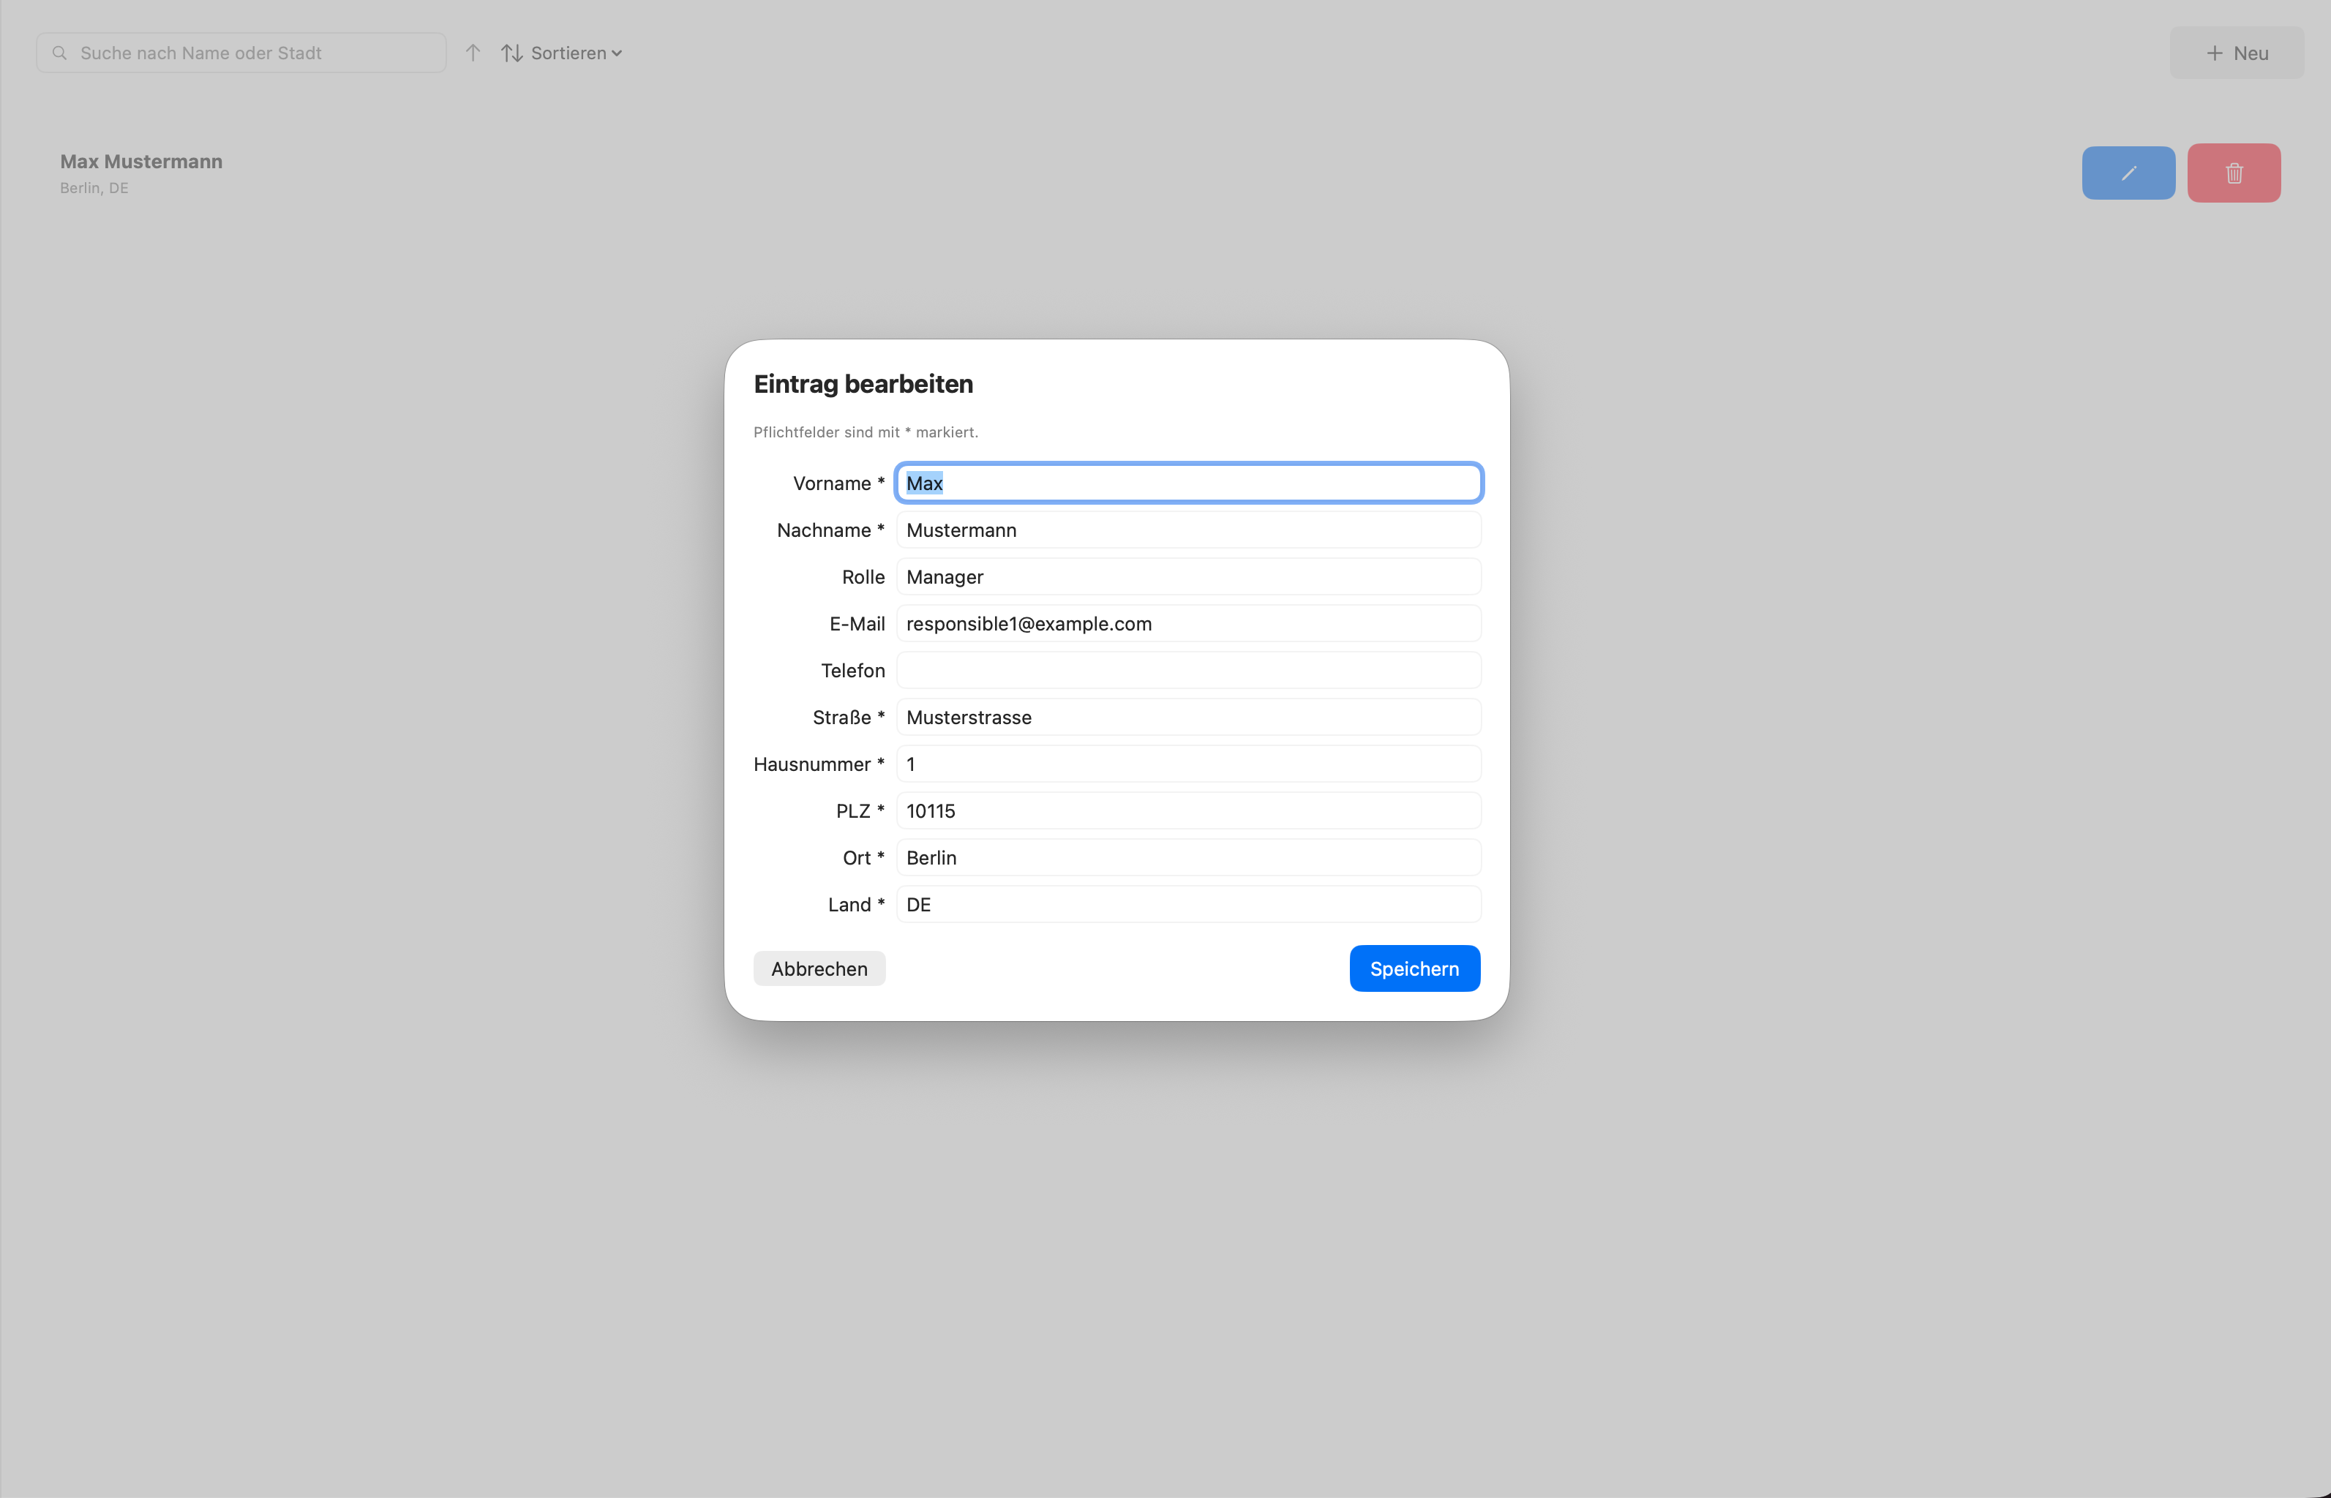Open the Sortieren dropdown
Viewport: 2331px width, 1498px height.
point(563,53)
